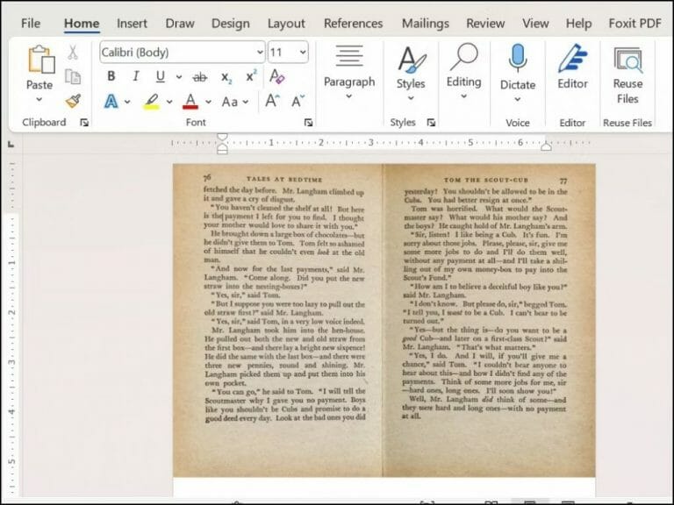Switch to the Insert tab

coord(132,23)
